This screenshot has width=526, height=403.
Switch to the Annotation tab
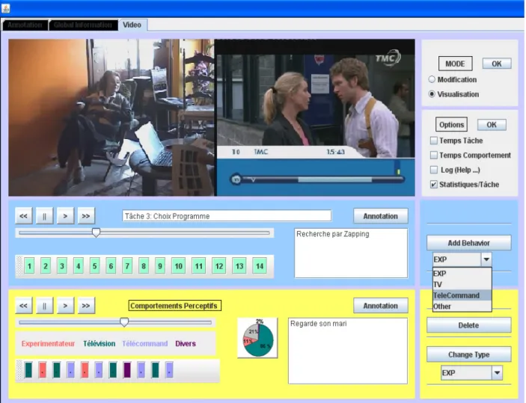25,25
